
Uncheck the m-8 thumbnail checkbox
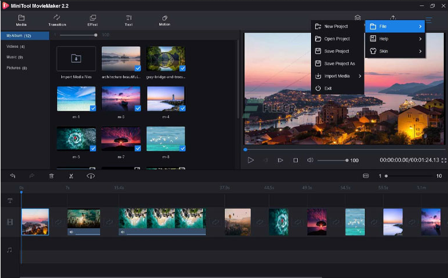tap(182, 148)
